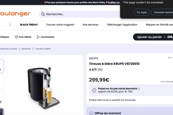The height and width of the screenshot is (115, 173).
Task: Open the Boissons breadcrumb link
Action: (x=26, y=49)
